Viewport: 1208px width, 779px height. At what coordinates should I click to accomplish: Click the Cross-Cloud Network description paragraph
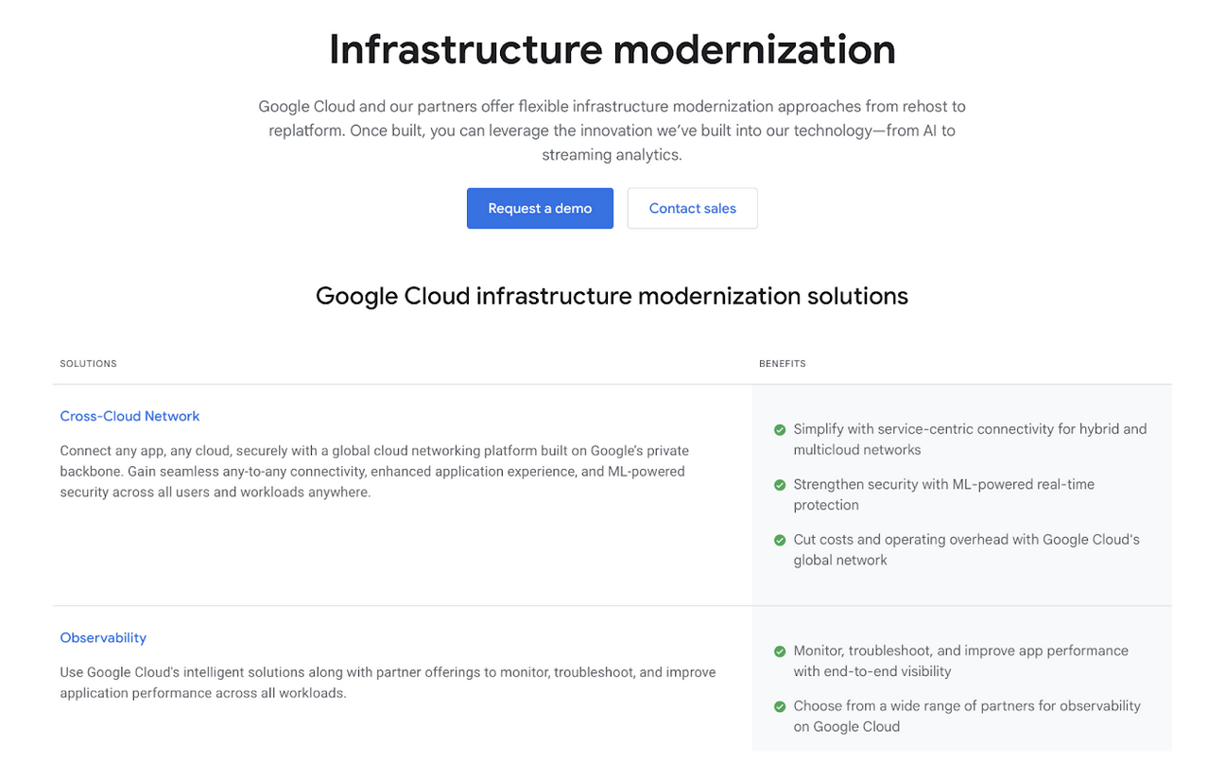click(x=374, y=471)
